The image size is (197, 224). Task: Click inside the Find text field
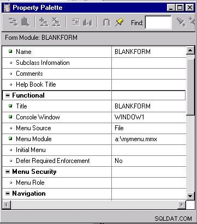coord(158,22)
